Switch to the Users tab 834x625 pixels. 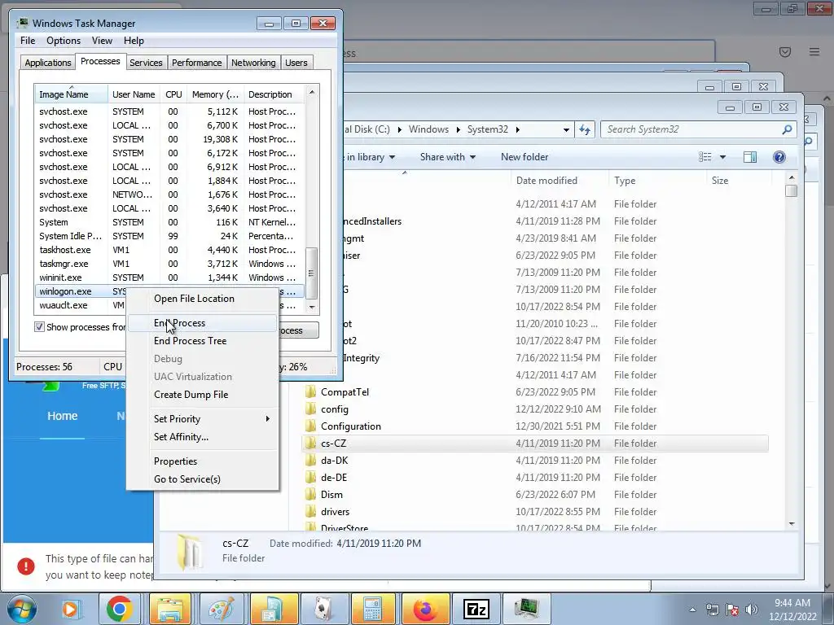296,63
